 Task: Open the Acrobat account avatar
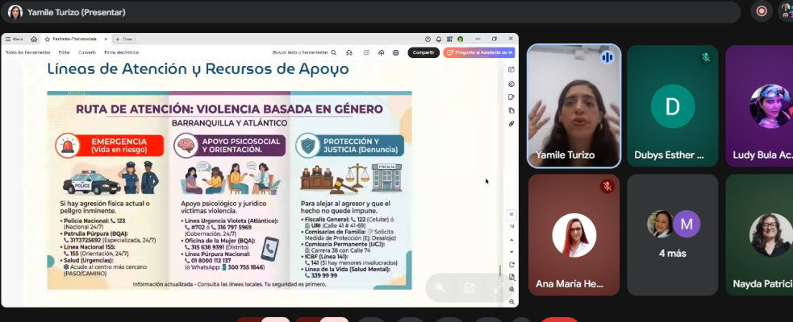(x=460, y=39)
